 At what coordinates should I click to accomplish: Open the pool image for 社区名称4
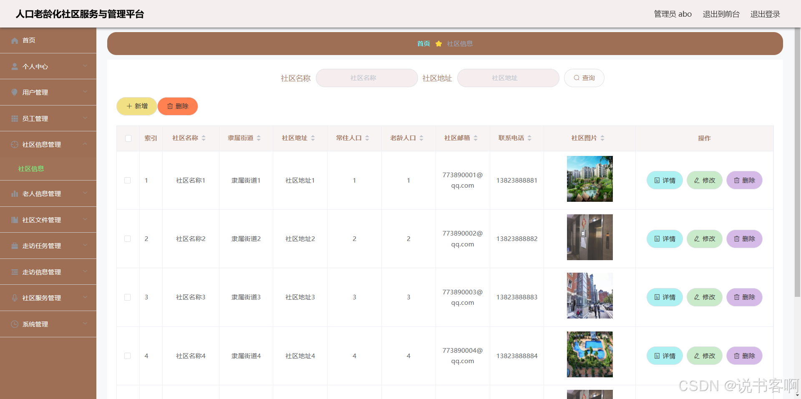coord(590,354)
